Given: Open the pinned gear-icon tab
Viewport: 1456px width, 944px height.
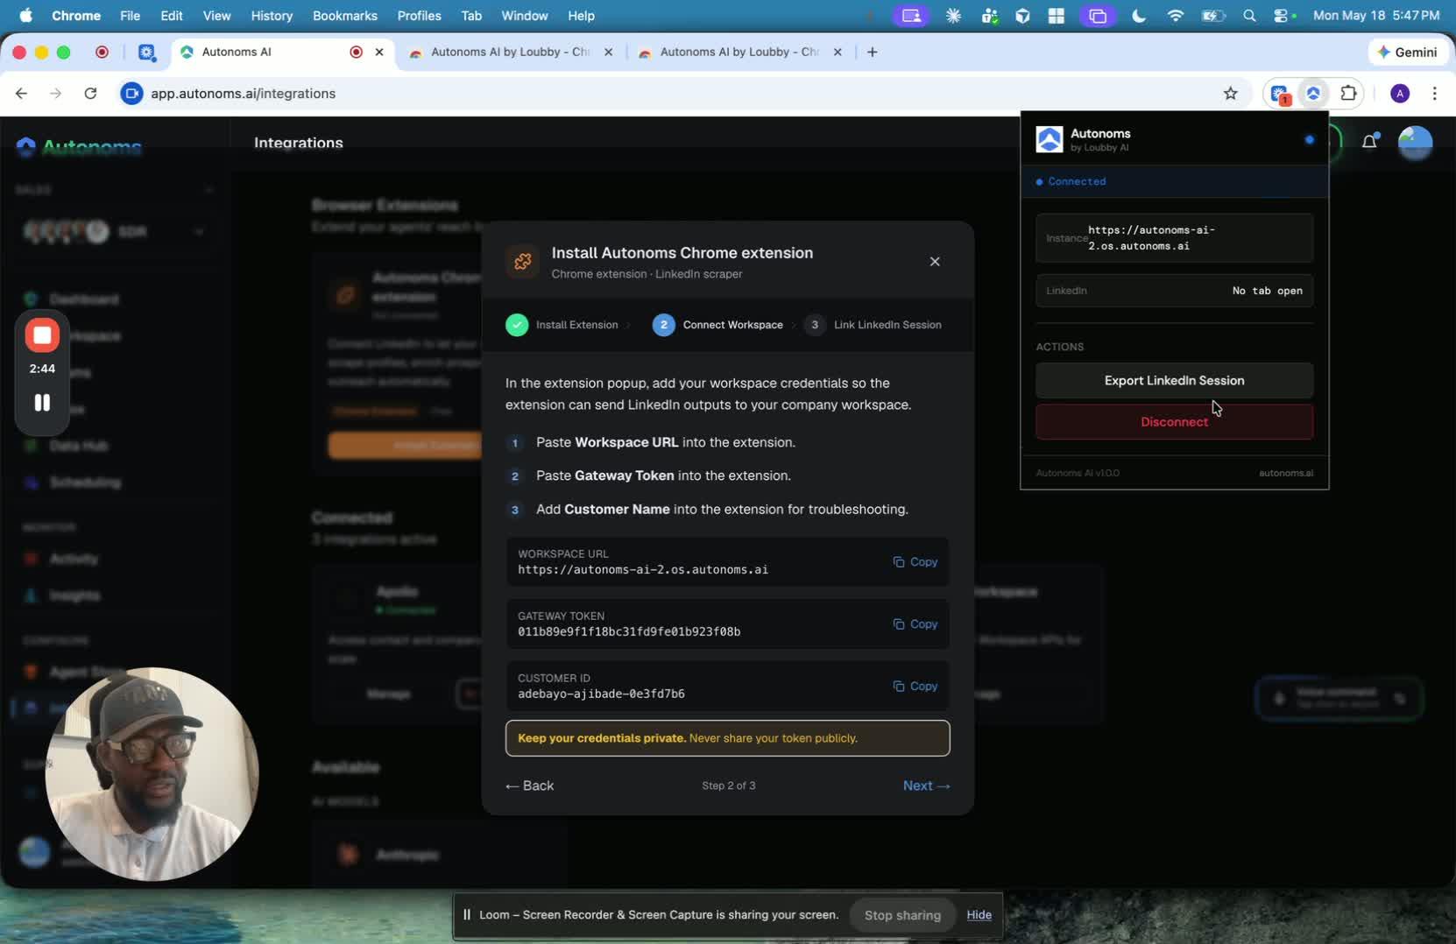Looking at the screenshot, I should click(146, 52).
